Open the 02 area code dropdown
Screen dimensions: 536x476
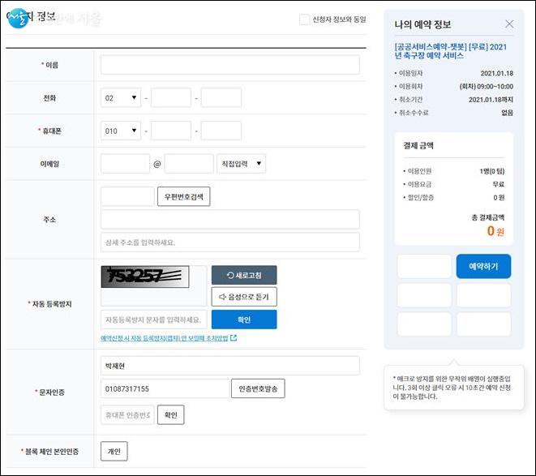click(x=121, y=98)
